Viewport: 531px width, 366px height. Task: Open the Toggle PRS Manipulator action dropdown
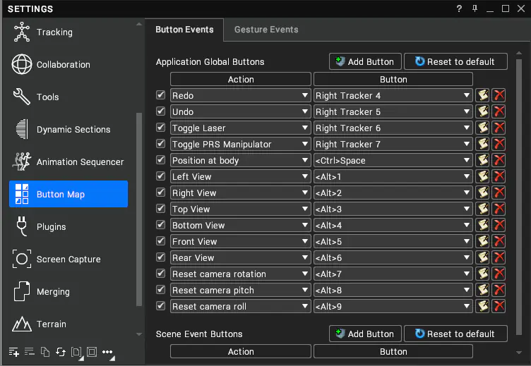(241, 144)
